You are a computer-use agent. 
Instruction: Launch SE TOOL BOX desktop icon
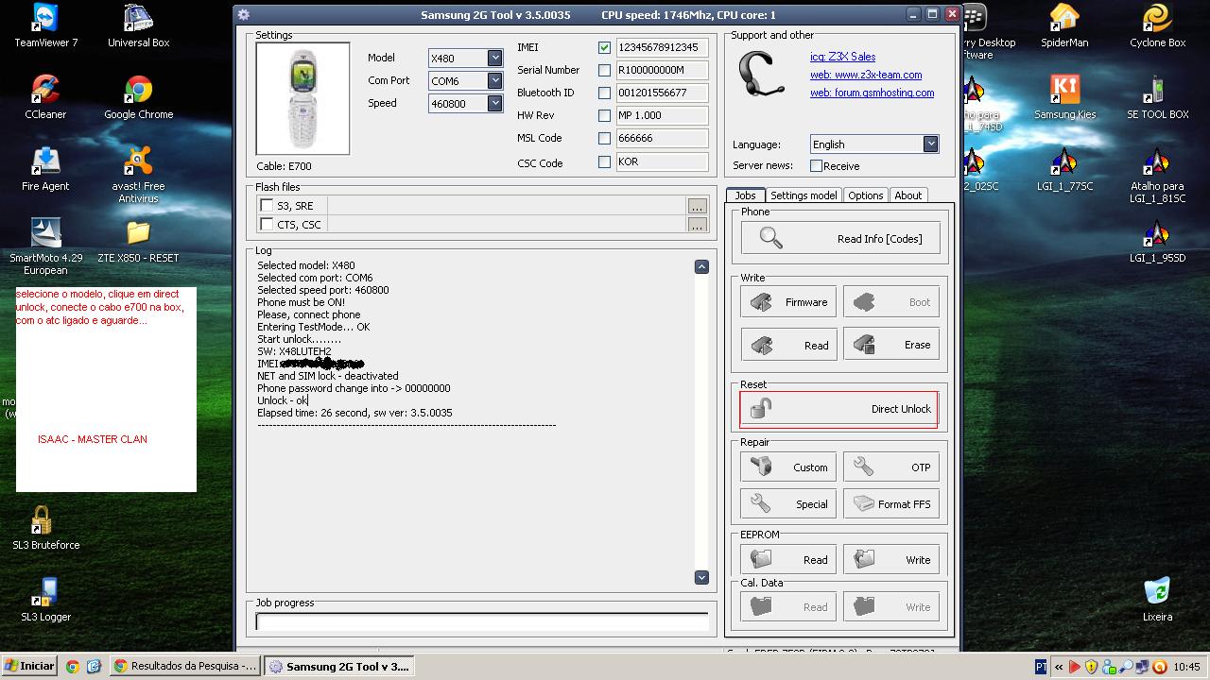point(1157,97)
